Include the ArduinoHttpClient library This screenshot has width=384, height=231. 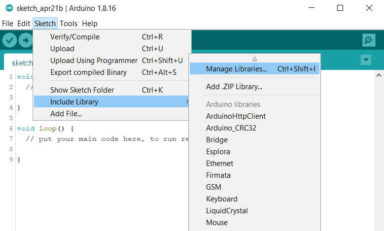(x=254, y=116)
